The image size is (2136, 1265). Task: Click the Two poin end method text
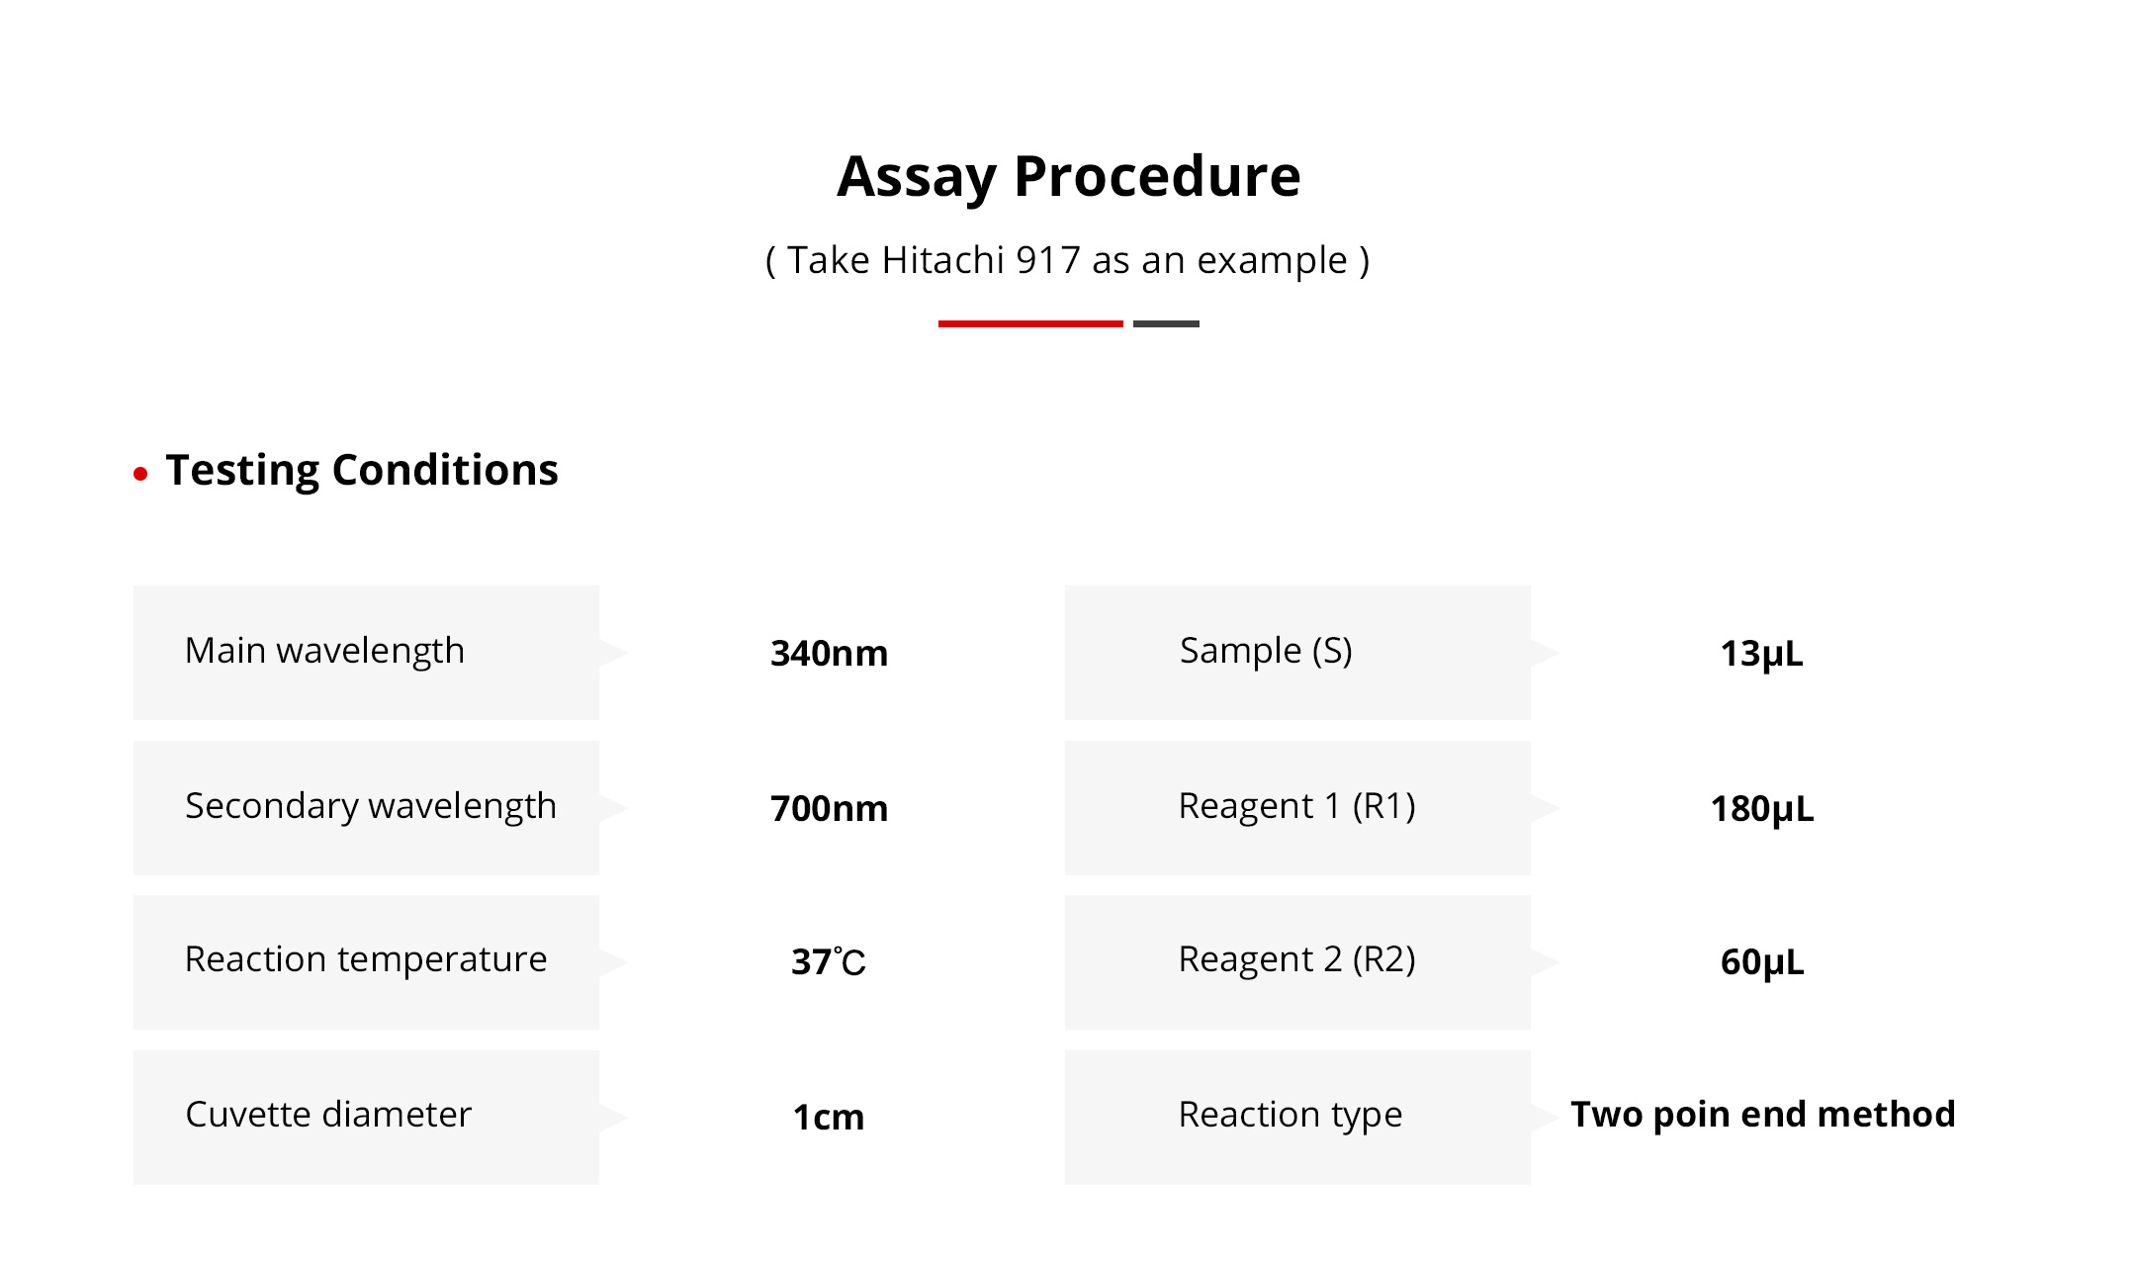[x=1762, y=1115]
